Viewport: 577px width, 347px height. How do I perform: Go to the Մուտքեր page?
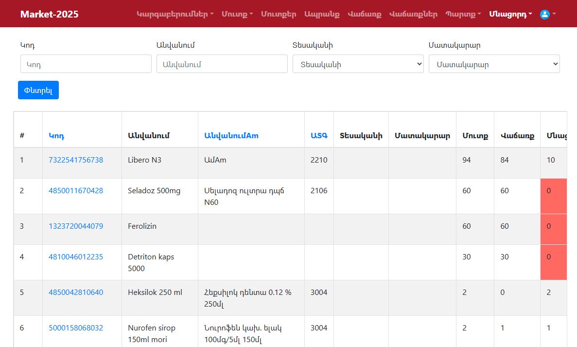(x=279, y=14)
